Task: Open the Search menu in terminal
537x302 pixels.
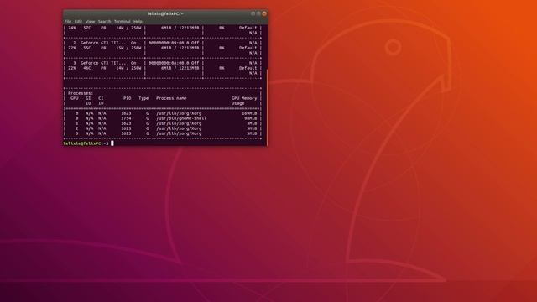Action: pos(104,21)
